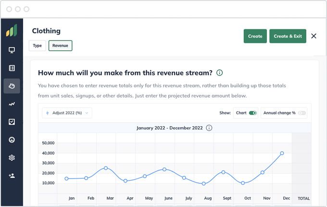Click the info icon beside the revenue question
This screenshot has width=327, height=207.
pyautogui.click(x=219, y=73)
